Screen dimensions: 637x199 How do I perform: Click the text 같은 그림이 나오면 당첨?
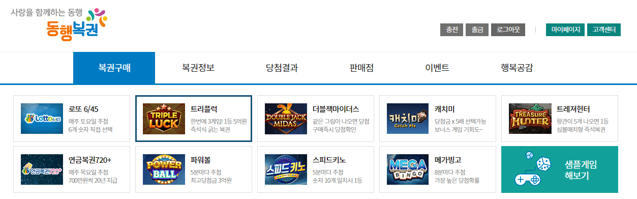pos(341,121)
